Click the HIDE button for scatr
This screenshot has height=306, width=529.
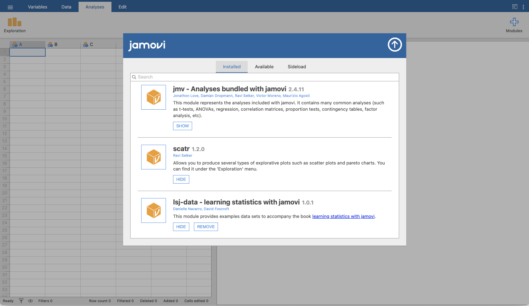pos(181,179)
